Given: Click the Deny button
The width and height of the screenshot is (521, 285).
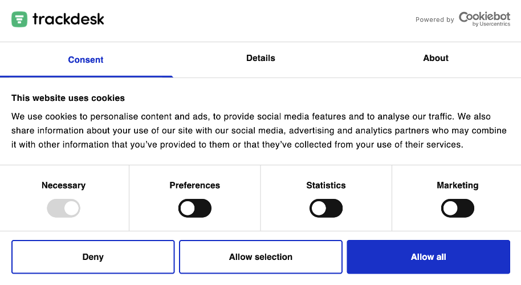Looking at the screenshot, I should coord(93,256).
